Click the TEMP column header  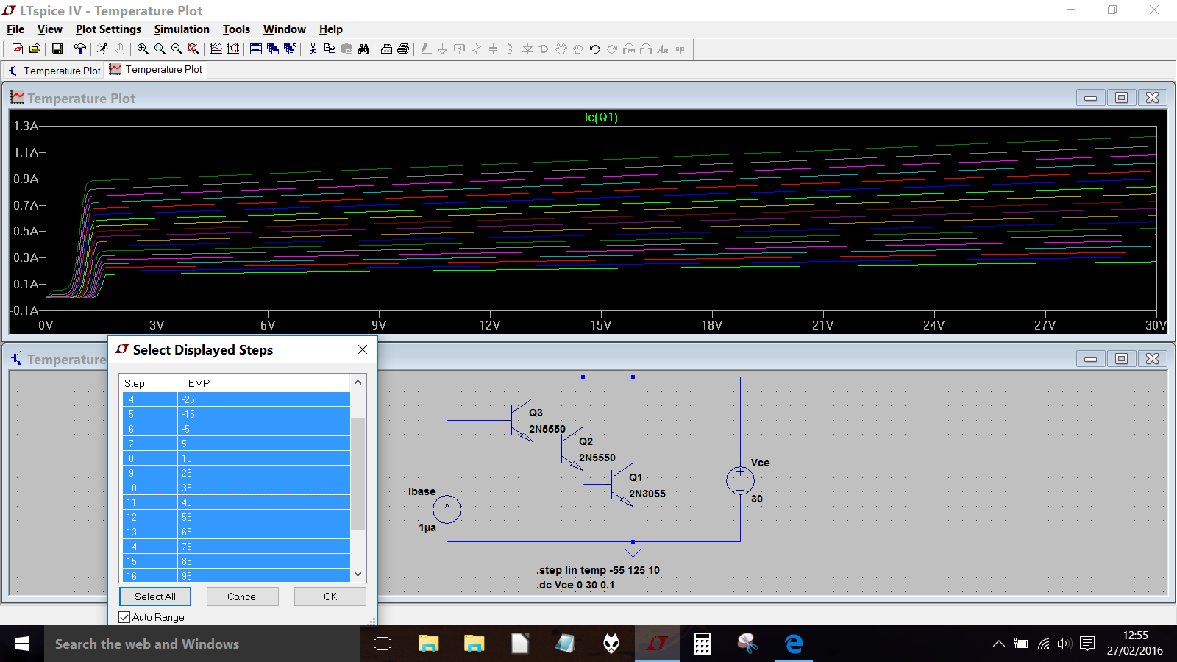pyautogui.click(x=263, y=383)
